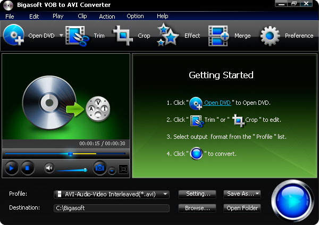Select the Trim scissors tool
This screenshot has height=225, width=319.
[77, 36]
